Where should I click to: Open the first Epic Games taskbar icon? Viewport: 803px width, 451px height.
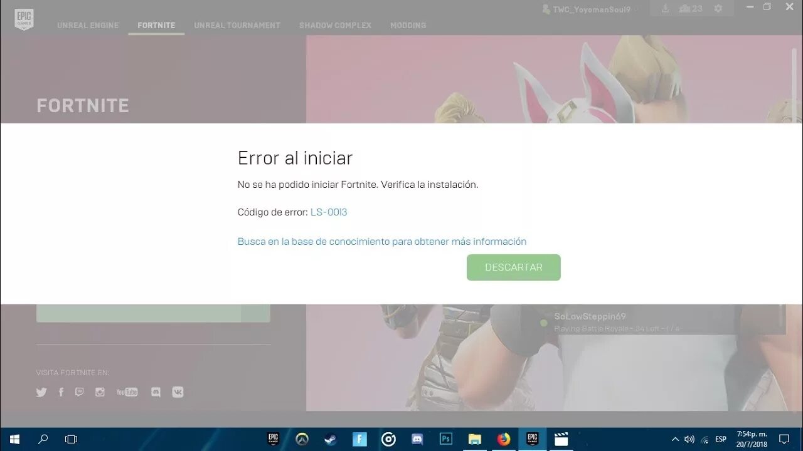click(x=273, y=439)
